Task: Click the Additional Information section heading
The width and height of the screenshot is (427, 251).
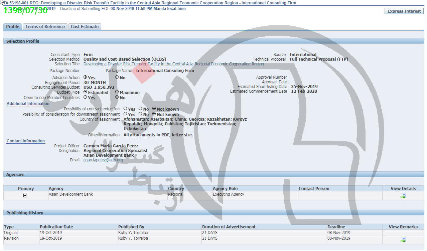Action: click(x=28, y=104)
